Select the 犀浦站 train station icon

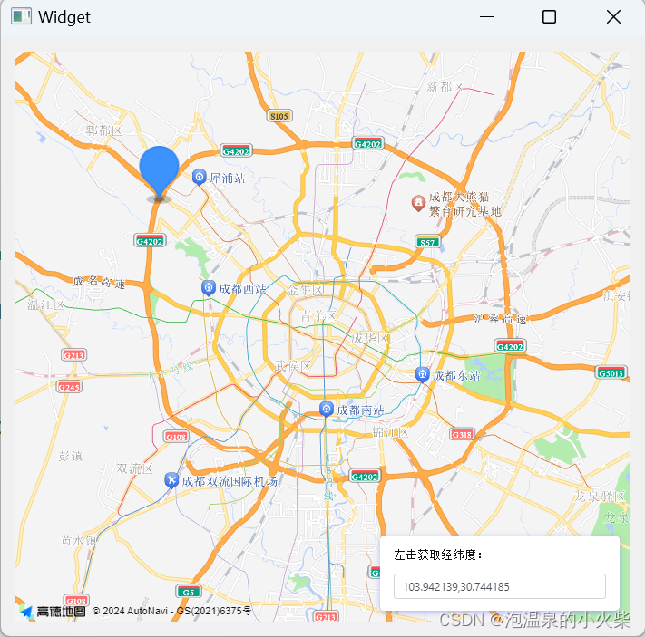[200, 178]
